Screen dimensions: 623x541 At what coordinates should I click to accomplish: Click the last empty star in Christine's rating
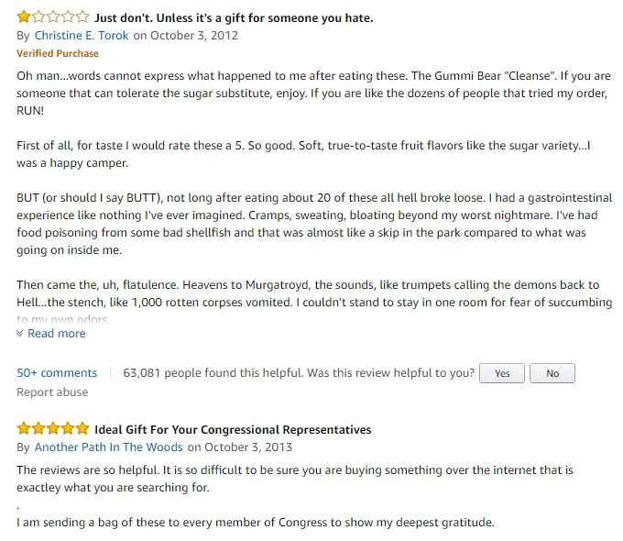82,17
